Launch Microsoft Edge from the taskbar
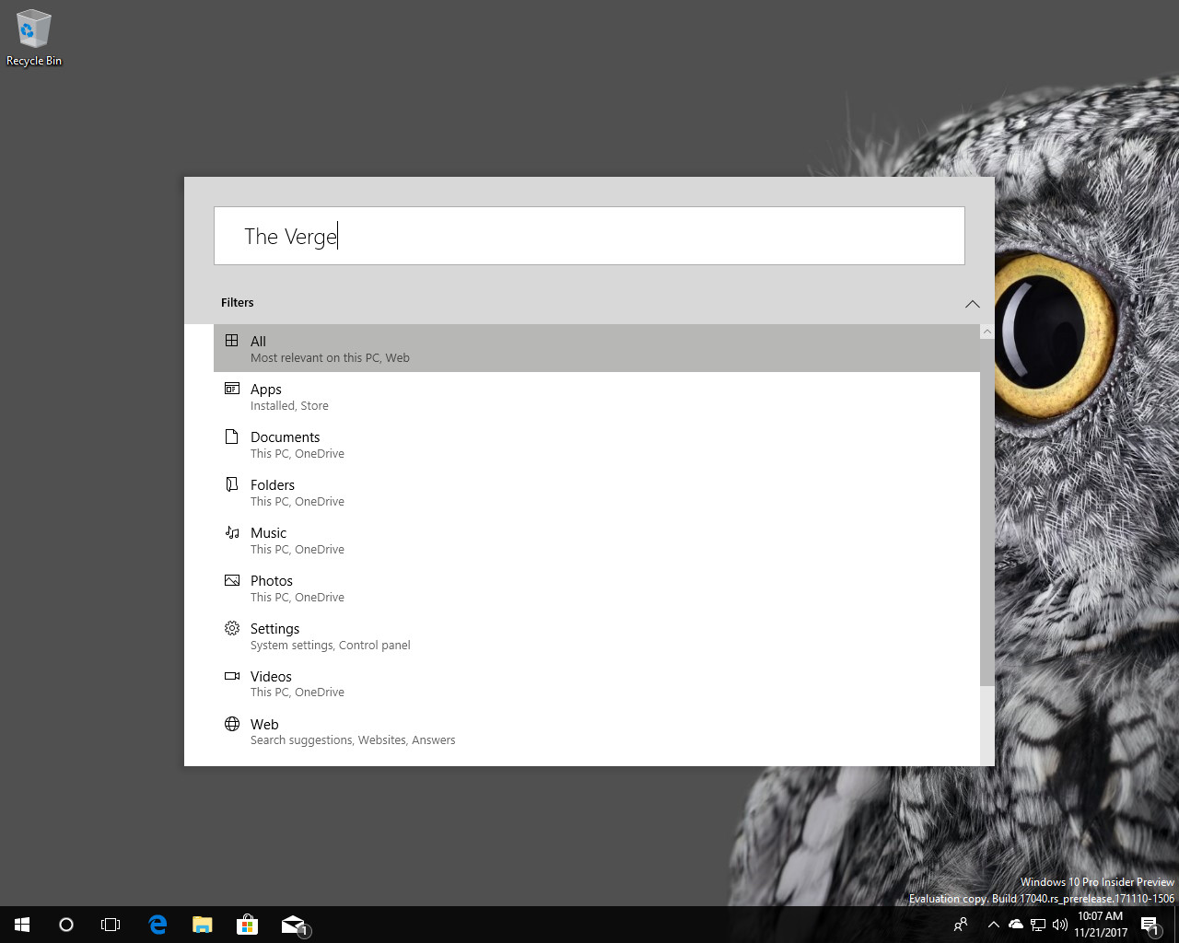Viewport: 1179px width, 943px height. tap(158, 925)
